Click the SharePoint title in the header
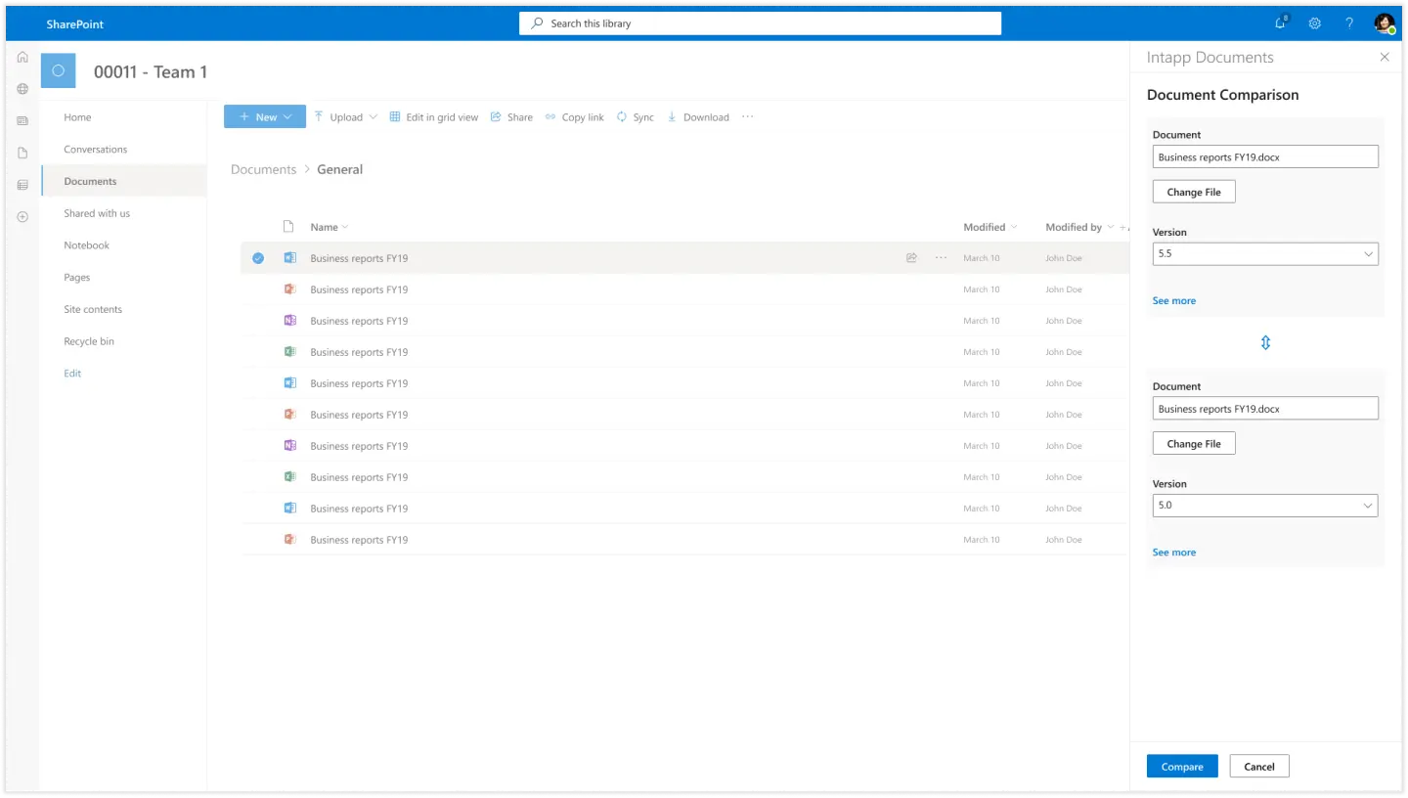Viewport: 1408px width, 798px height. (x=74, y=23)
